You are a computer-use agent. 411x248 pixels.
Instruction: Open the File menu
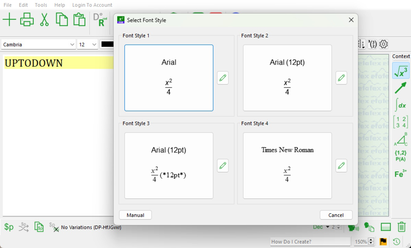click(7, 5)
